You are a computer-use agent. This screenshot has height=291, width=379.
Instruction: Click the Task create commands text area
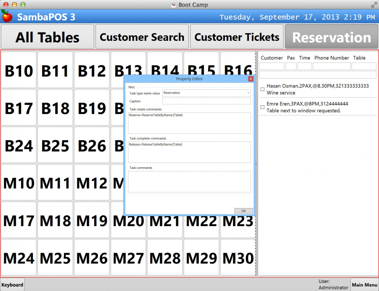(189, 122)
